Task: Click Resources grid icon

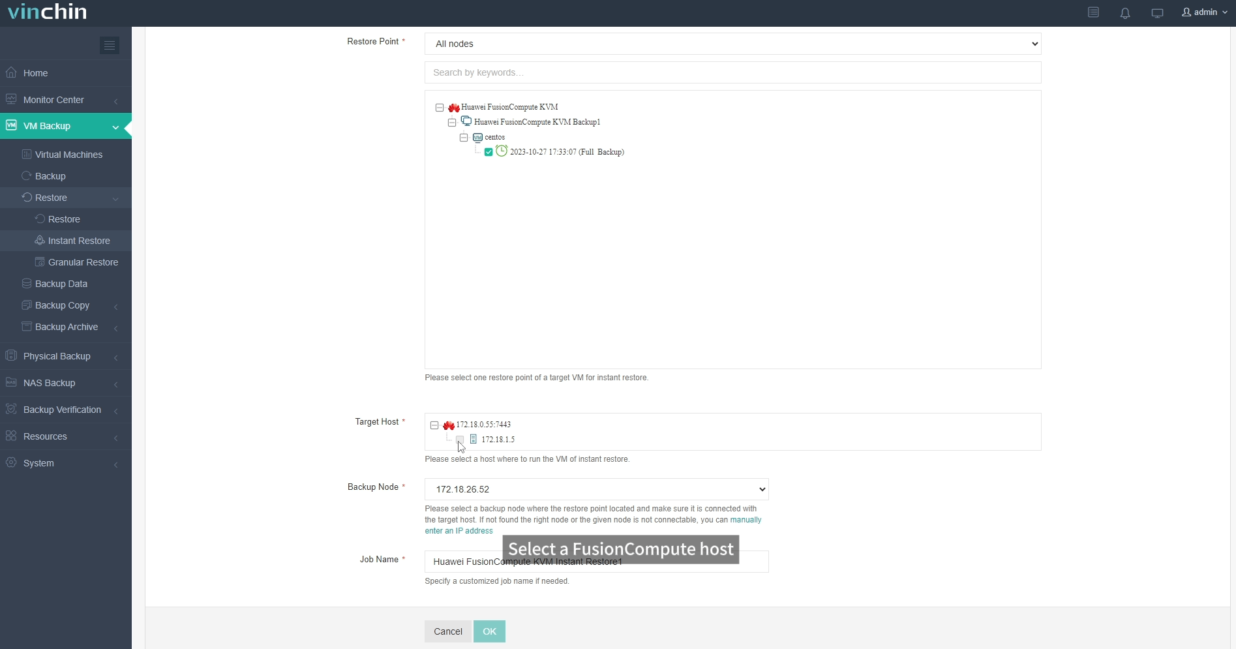Action: pyautogui.click(x=11, y=436)
